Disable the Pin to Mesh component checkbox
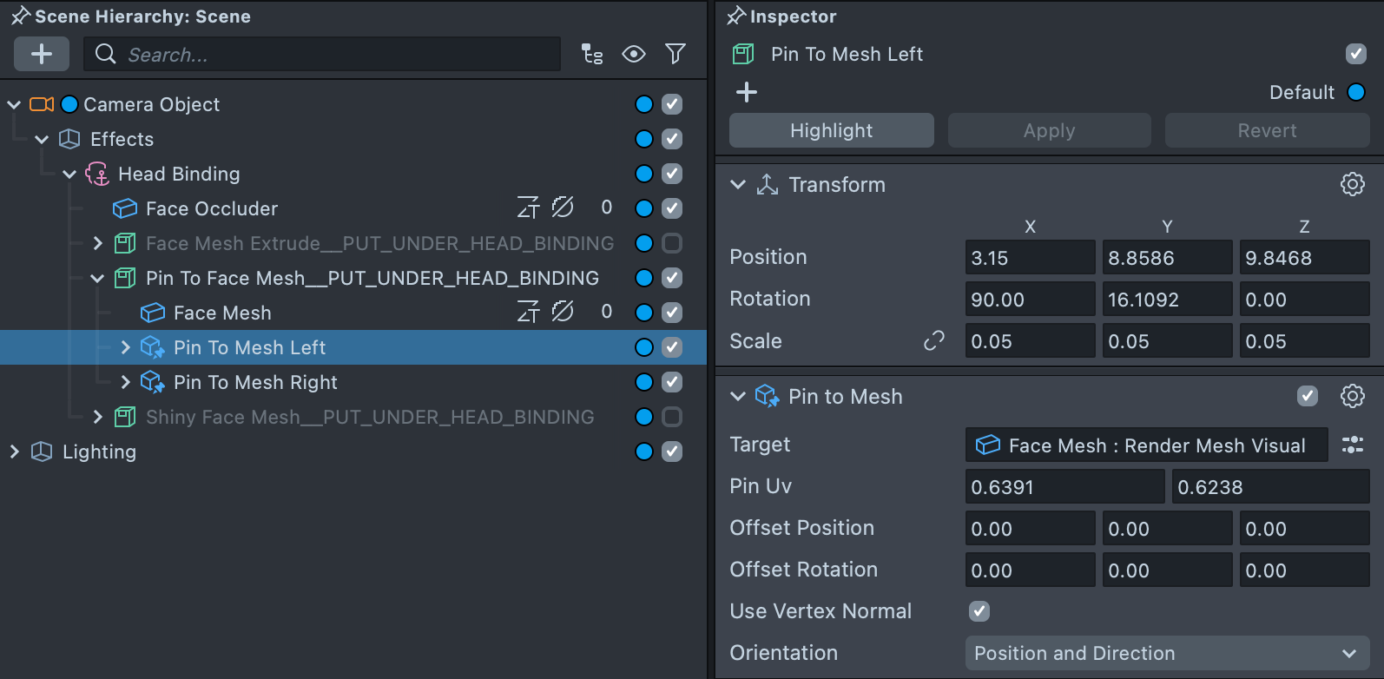 point(1307,396)
